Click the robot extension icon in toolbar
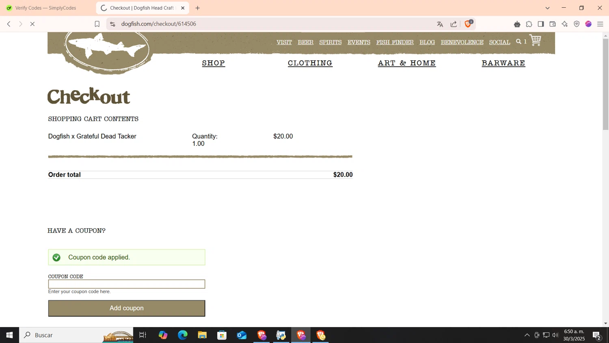 pyautogui.click(x=517, y=24)
